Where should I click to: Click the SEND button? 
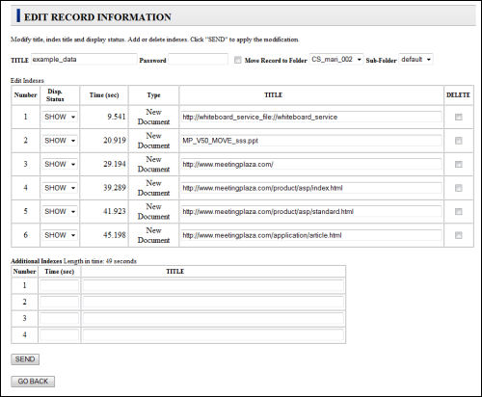pos(25,359)
